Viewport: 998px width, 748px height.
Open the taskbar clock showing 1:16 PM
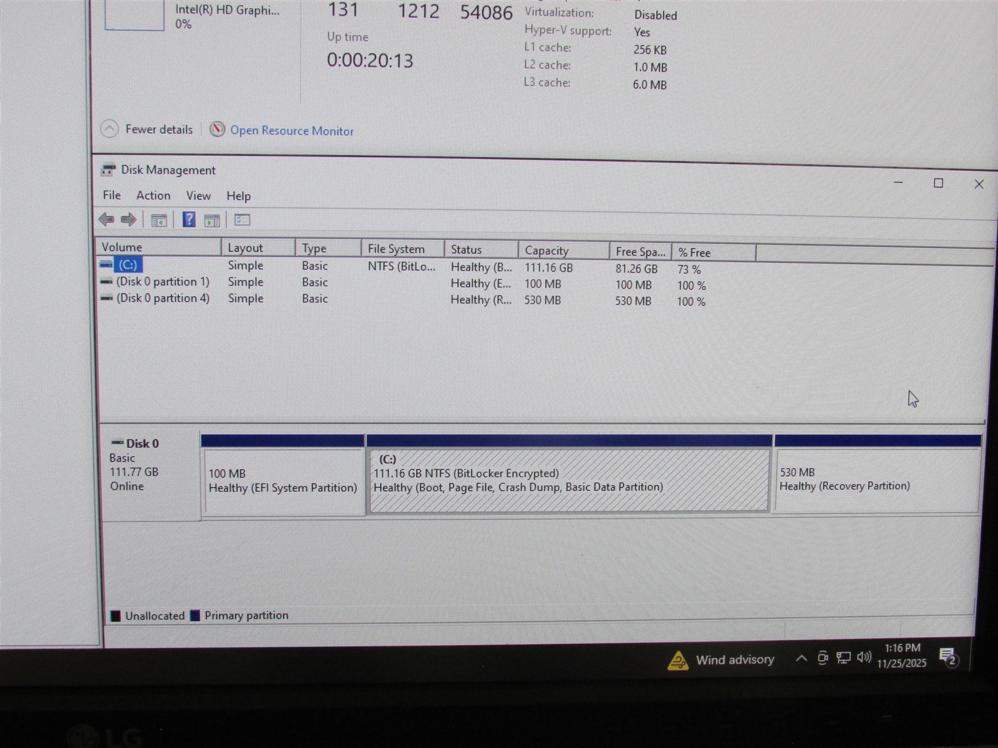902,656
